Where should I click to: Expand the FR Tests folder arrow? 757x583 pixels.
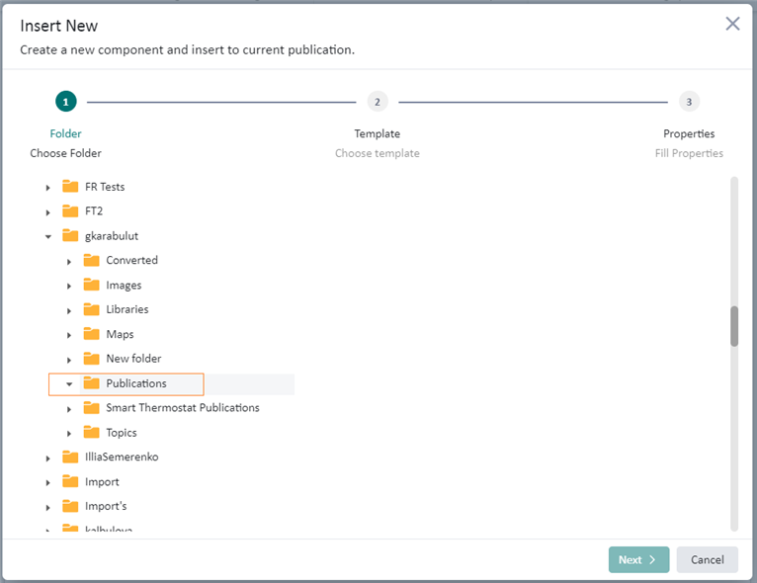pos(47,188)
